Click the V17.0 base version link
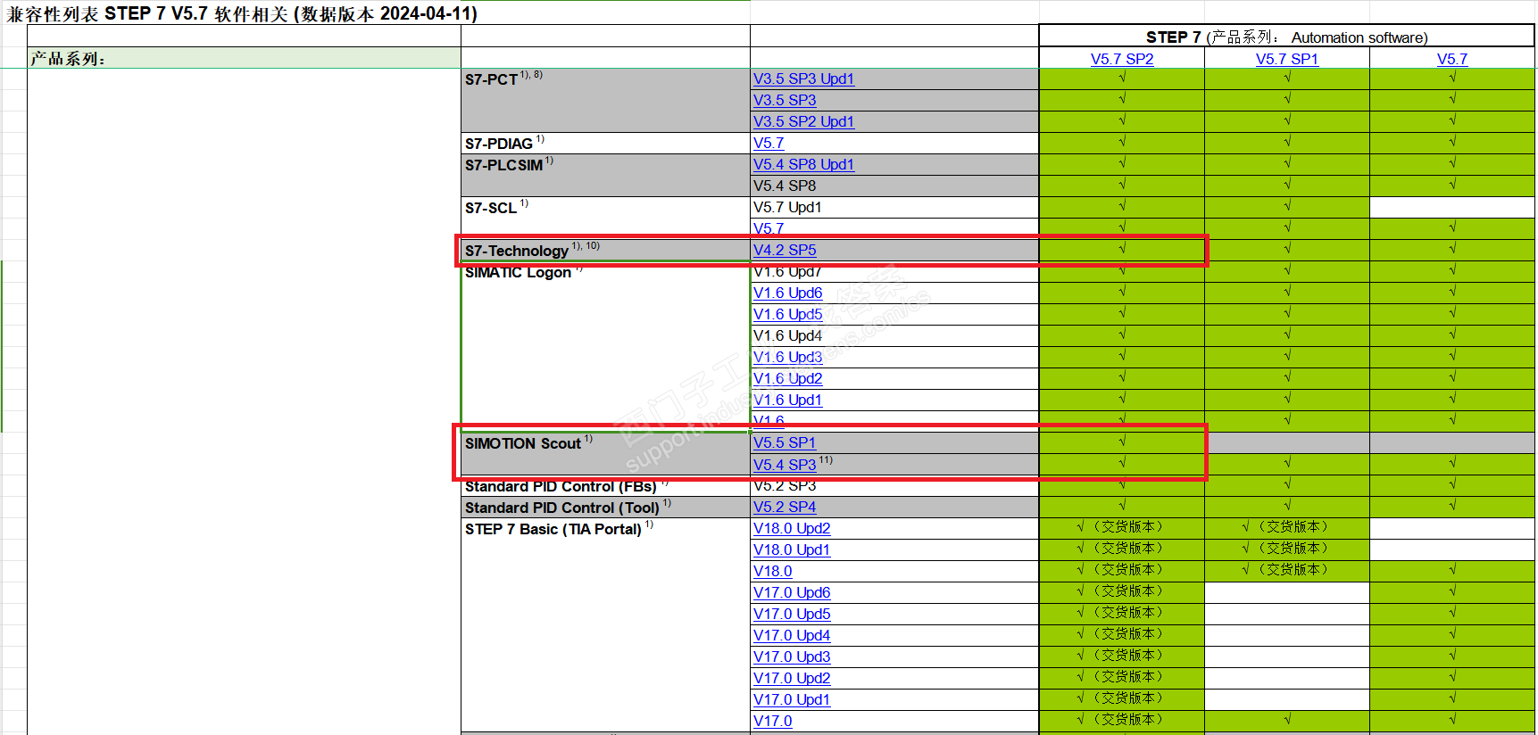Viewport: 1538px width, 735px height. pos(773,721)
